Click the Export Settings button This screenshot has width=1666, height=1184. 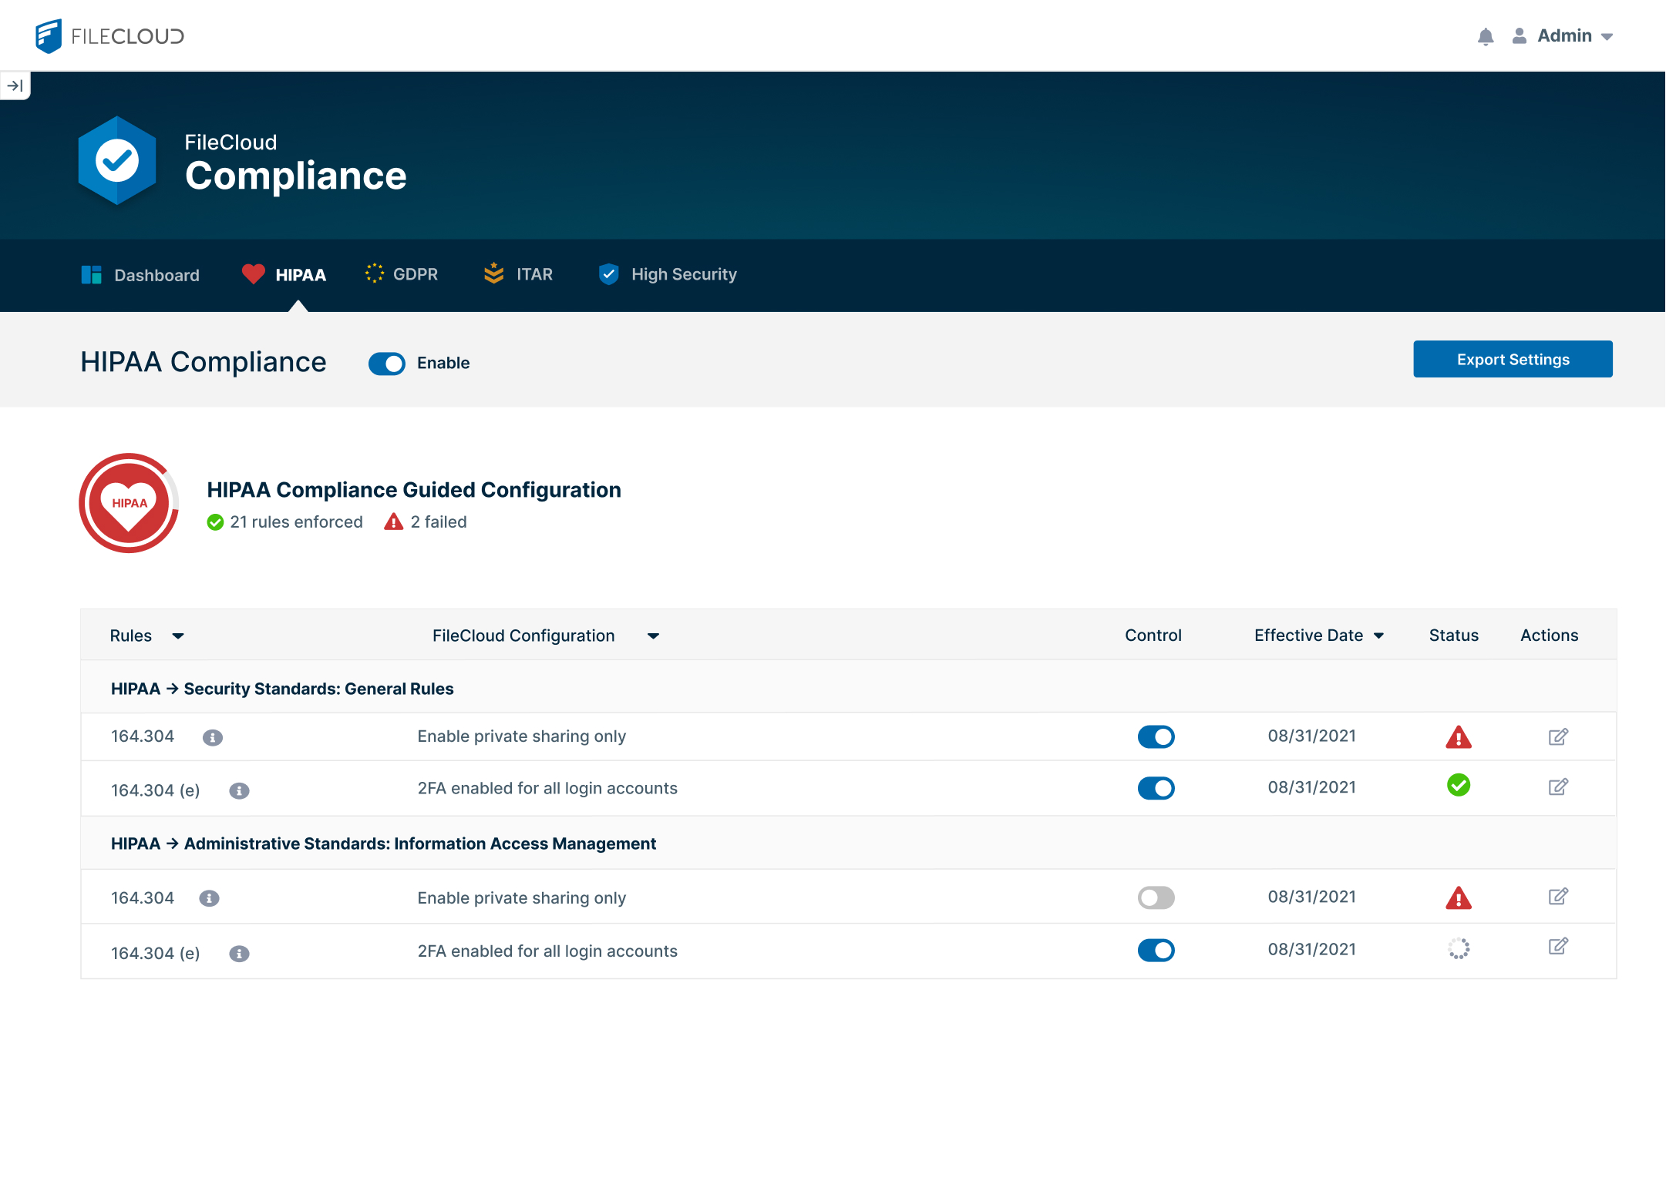[x=1513, y=359]
